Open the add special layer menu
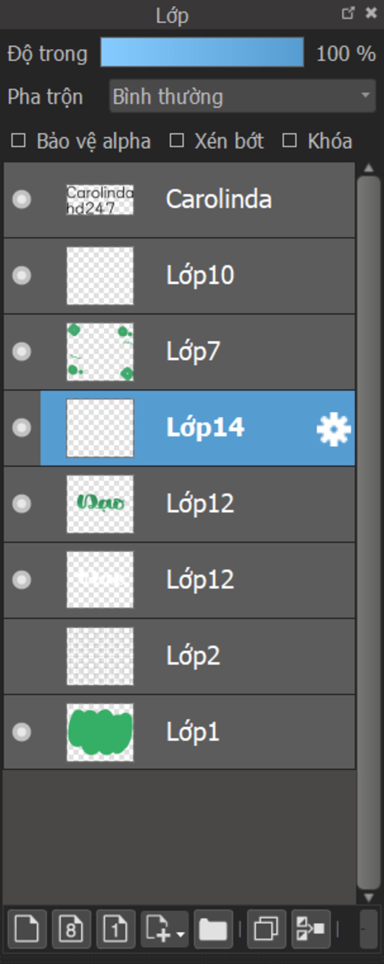 165,929
